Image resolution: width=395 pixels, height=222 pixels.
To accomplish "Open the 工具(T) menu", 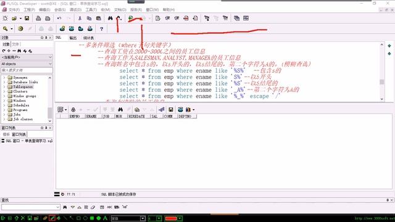I will [x=91, y=10].
